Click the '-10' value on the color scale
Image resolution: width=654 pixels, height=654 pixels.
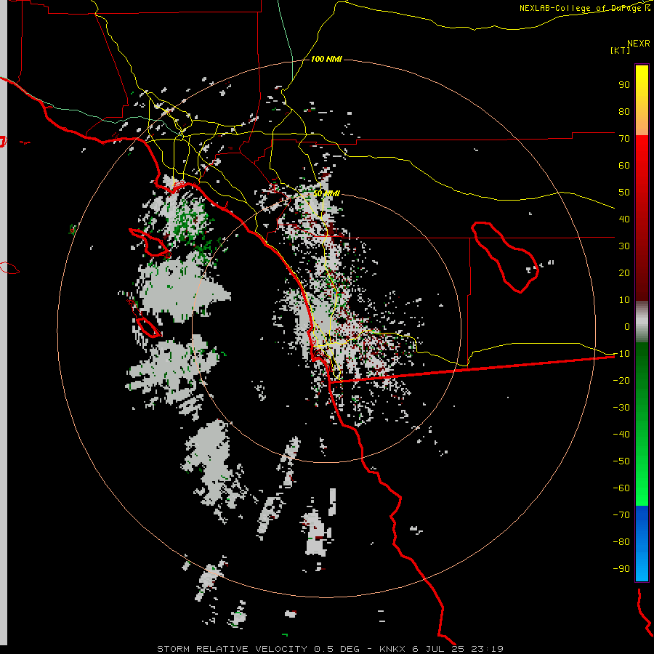(621, 354)
